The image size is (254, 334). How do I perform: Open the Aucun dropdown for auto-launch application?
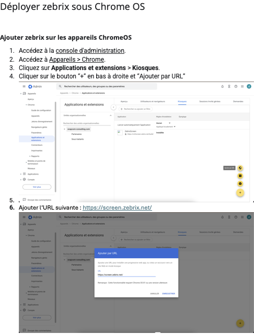163,123
